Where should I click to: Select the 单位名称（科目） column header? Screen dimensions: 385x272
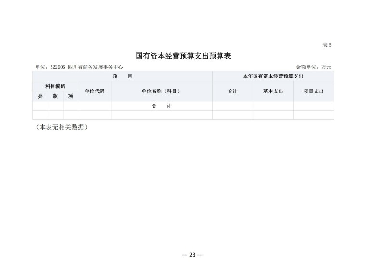point(161,91)
